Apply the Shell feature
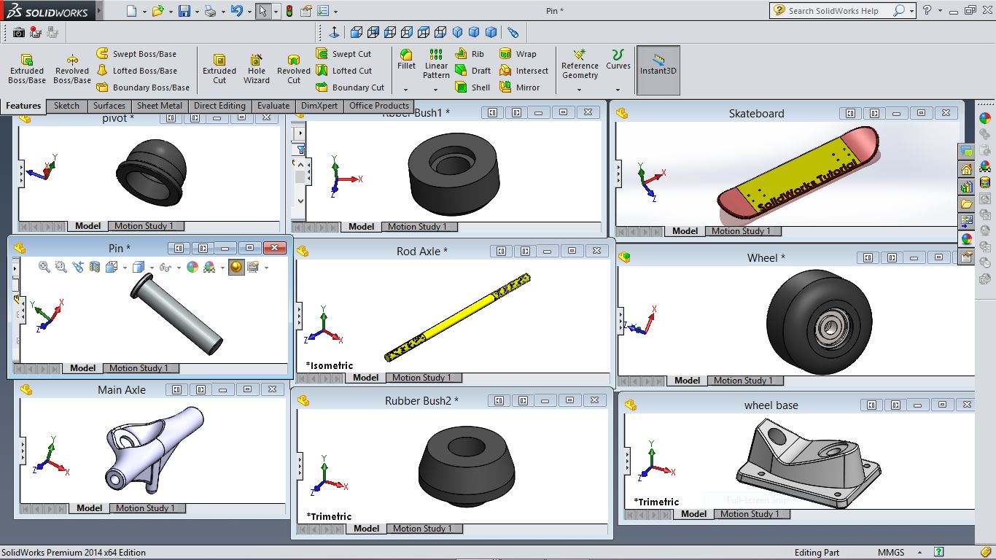The width and height of the screenshot is (996, 560). coord(472,87)
